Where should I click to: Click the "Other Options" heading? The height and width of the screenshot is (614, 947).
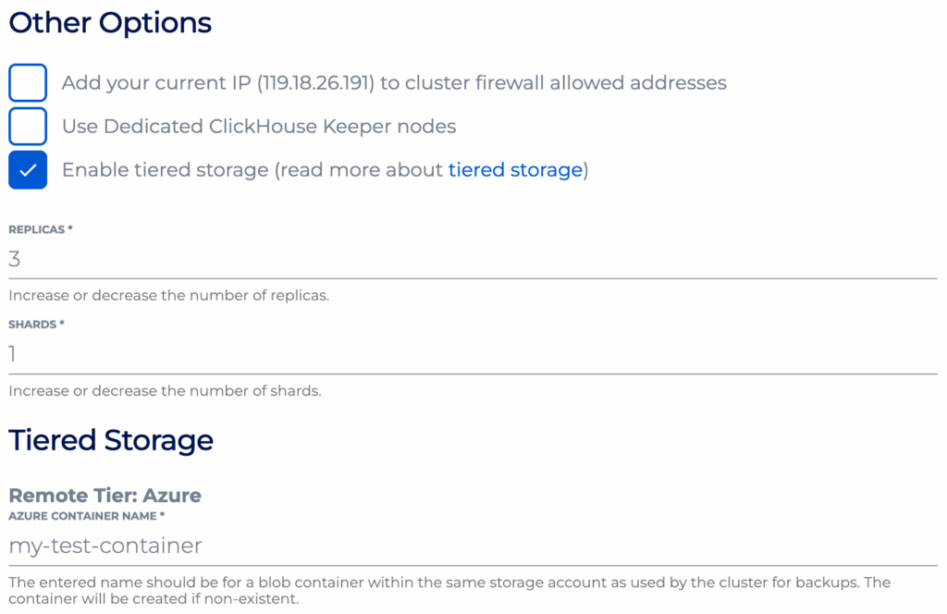pos(110,23)
